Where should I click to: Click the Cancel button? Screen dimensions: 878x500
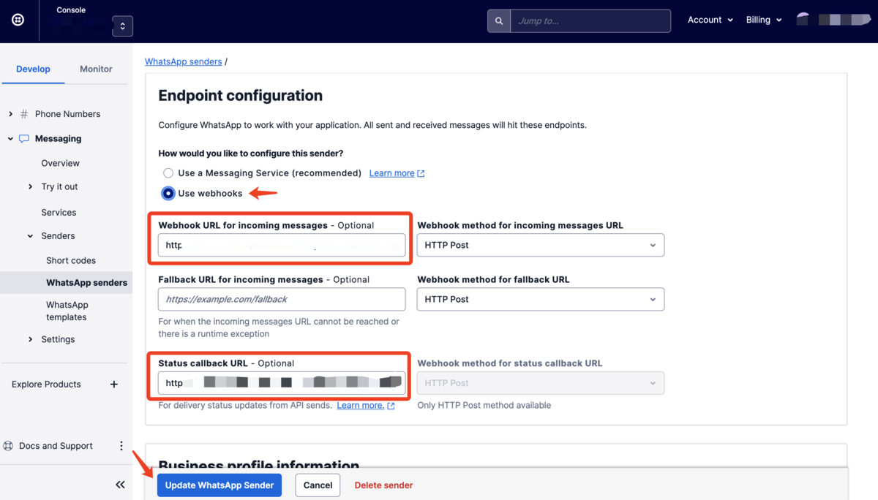tap(318, 485)
